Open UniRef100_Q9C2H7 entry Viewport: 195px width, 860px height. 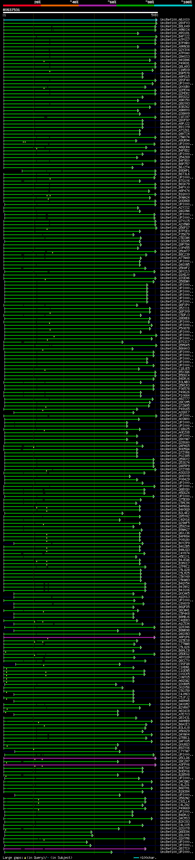(x=175, y=761)
